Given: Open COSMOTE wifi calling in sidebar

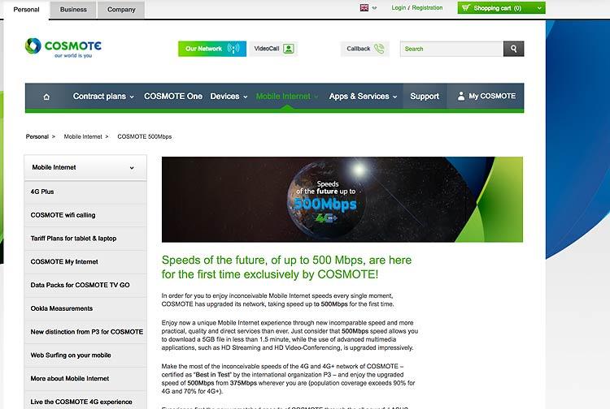Looking at the screenshot, I should click(x=63, y=215).
